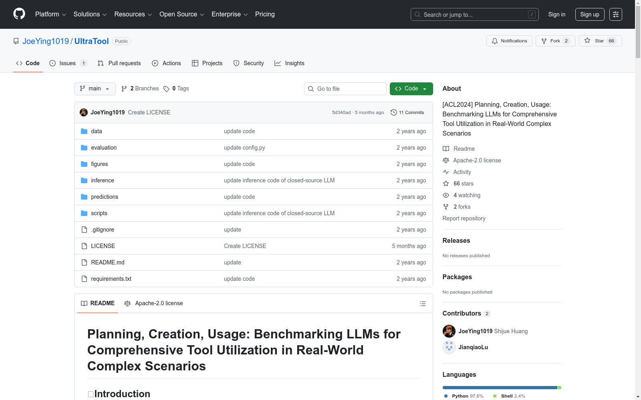The image size is (641, 400).
Task: Fork the repository
Action: click(x=555, y=41)
